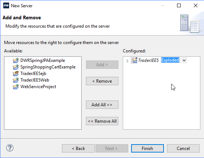Click the MyEclipse logo in title bar

[6, 5]
